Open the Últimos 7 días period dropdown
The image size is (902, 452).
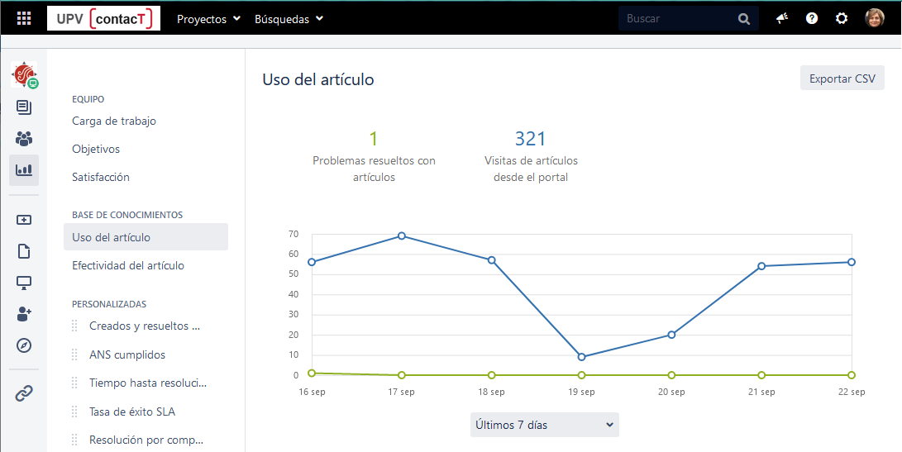[x=544, y=425]
